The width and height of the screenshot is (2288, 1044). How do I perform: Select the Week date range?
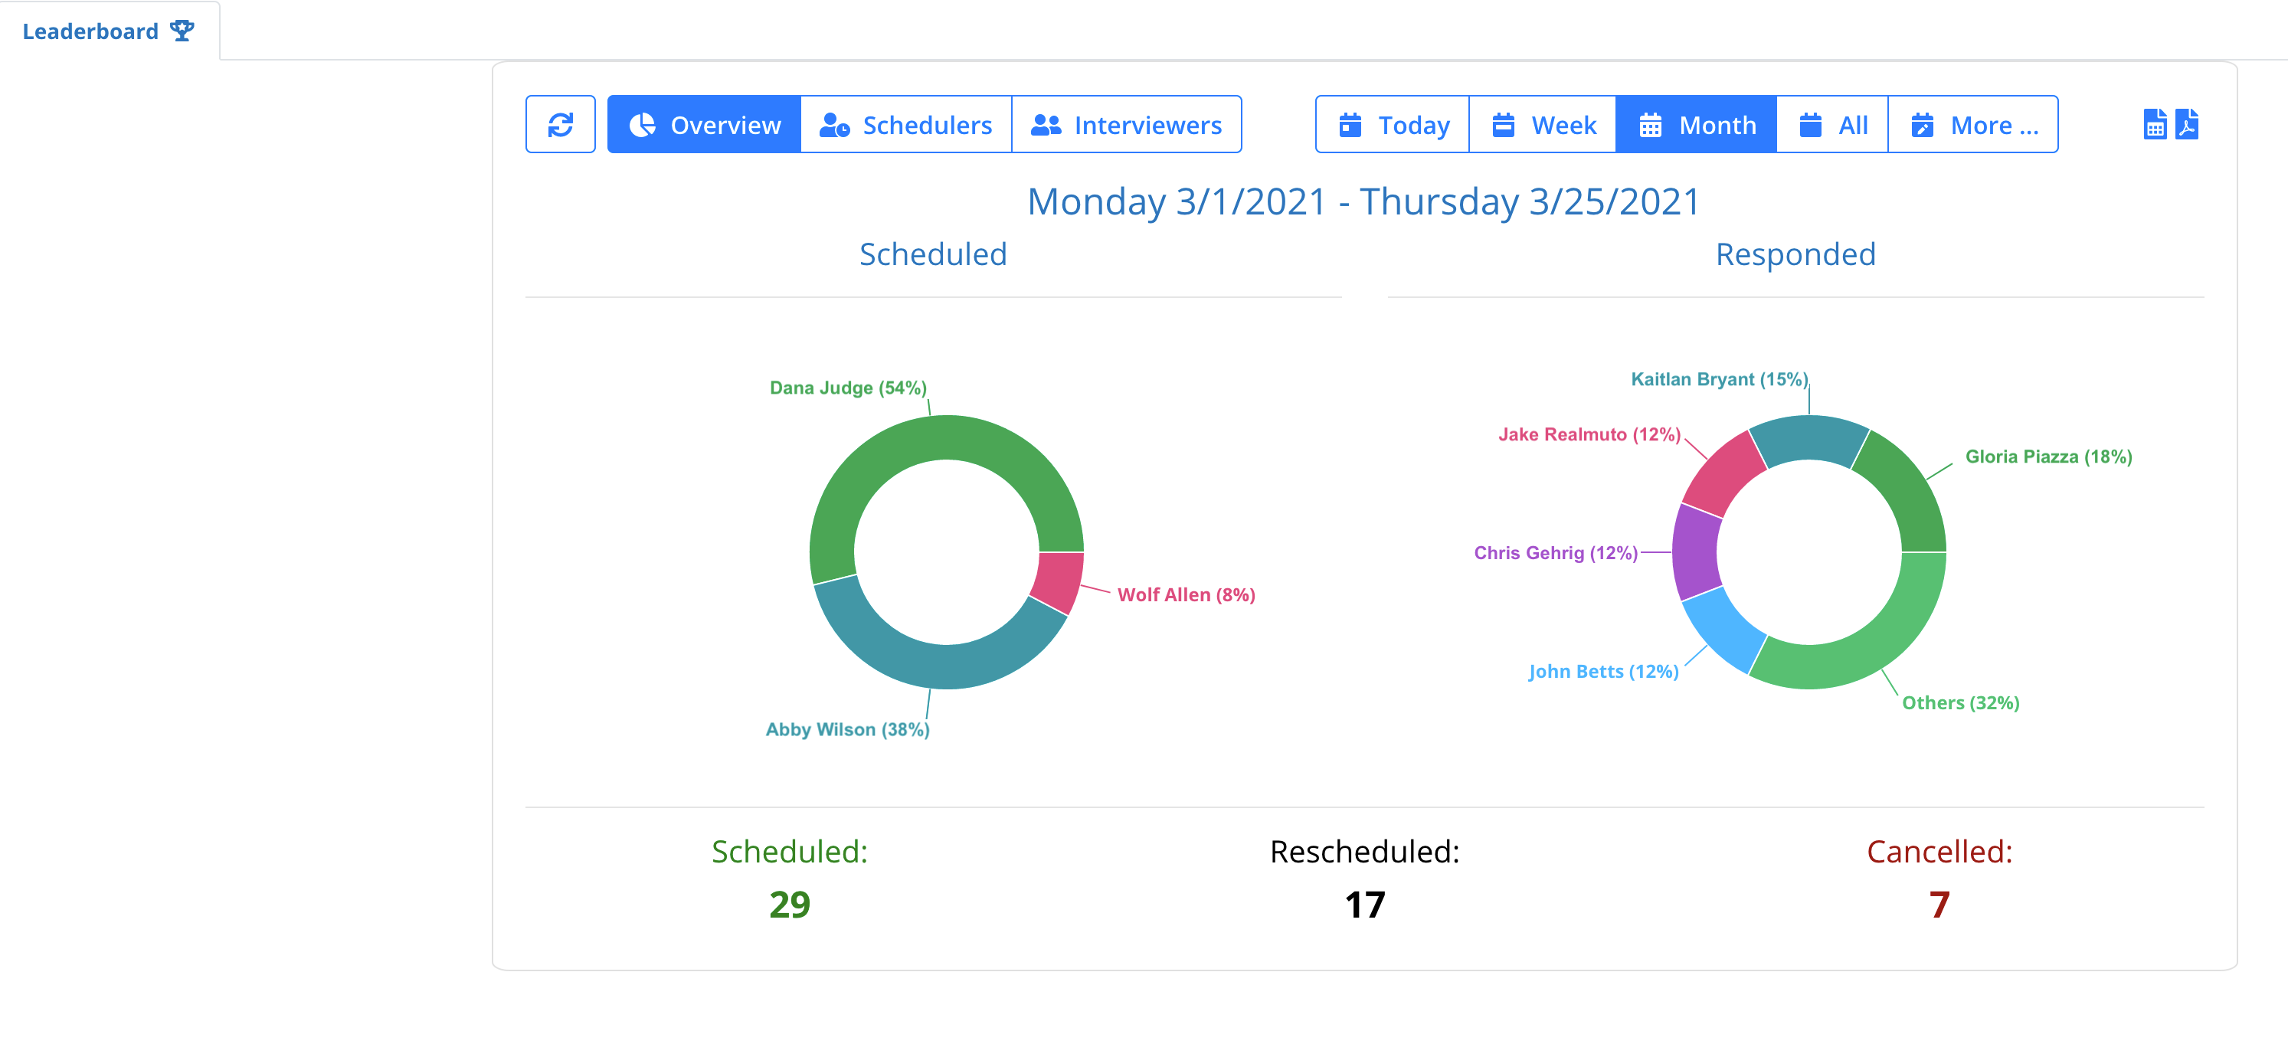click(x=1542, y=124)
